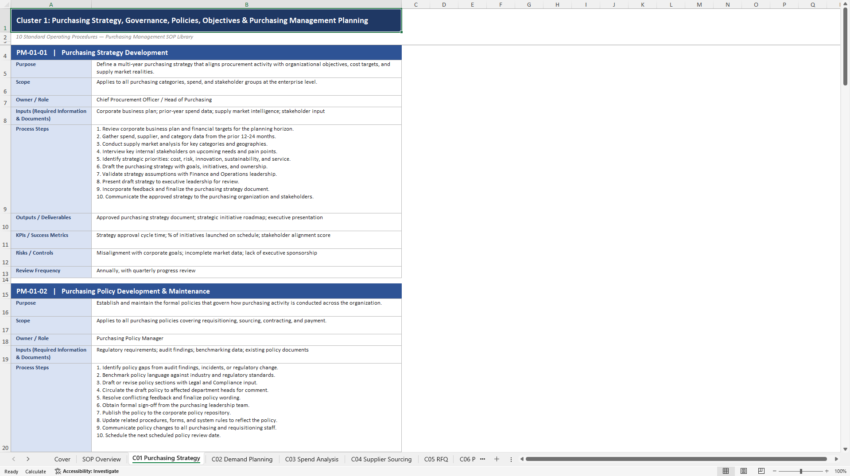This screenshot has height=476, width=850.
Task: Go to the previous sheet tab arrow
Action: click(14, 459)
